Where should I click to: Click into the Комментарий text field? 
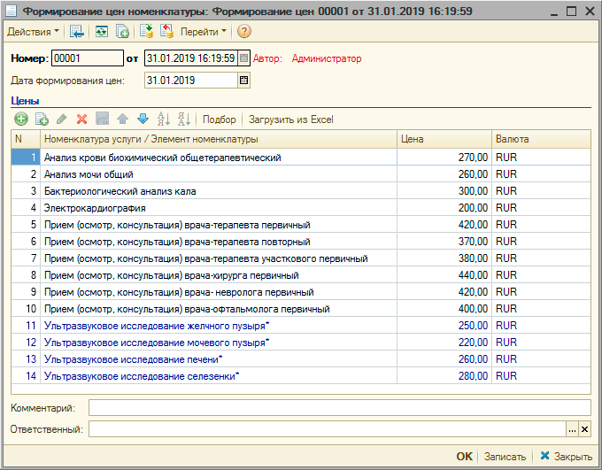[x=339, y=408]
